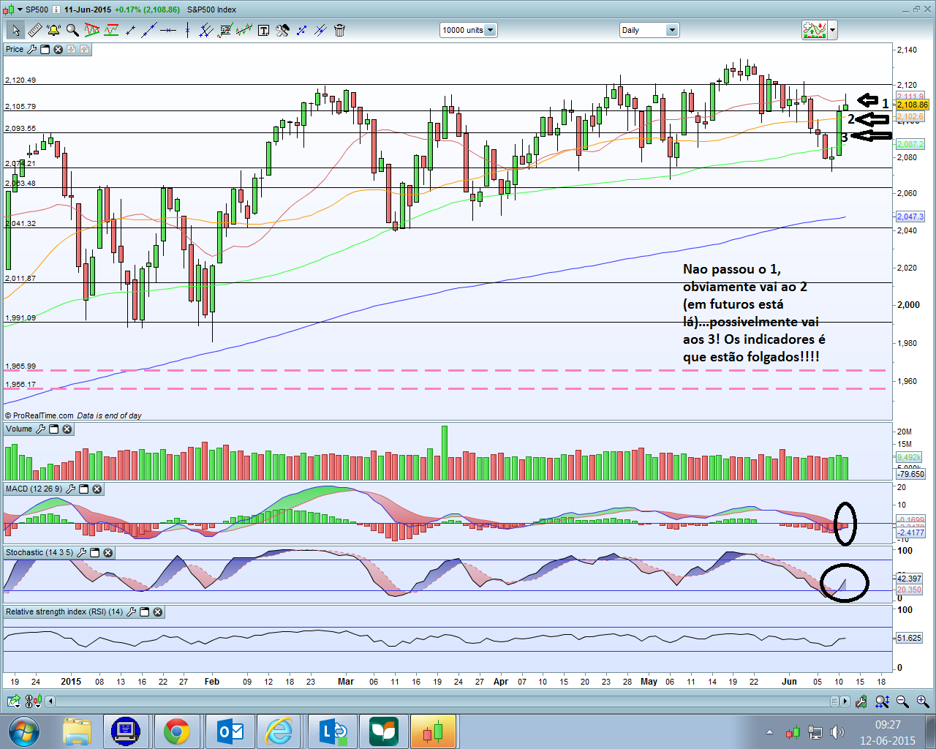
Task: Zoom out horizontally with minus magnifier
Action: tap(902, 701)
